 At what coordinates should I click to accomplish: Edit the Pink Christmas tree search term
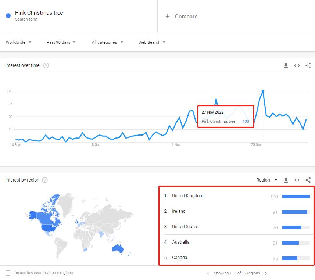click(x=39, y=13)
